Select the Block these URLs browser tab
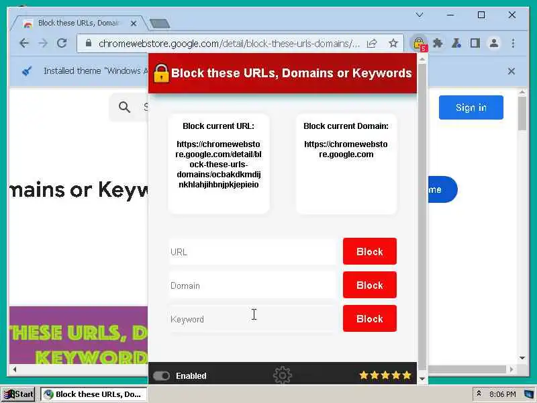 point(81,23)
